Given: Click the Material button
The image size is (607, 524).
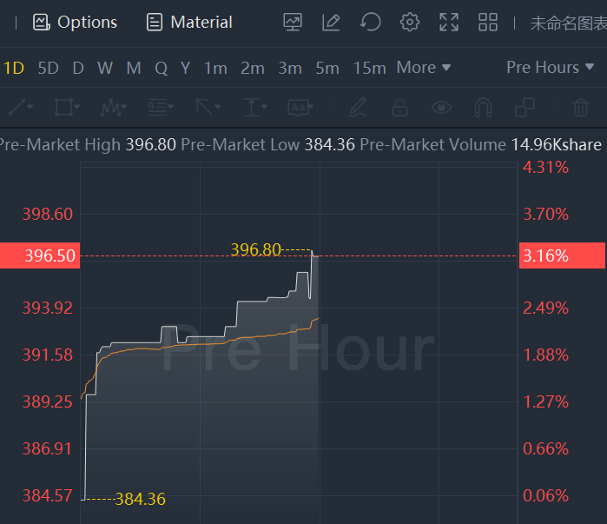Looking at the screenshot, I should [x=190, y=23].
